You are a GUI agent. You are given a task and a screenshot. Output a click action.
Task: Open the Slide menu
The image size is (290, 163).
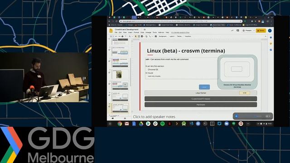coord(142,33)
